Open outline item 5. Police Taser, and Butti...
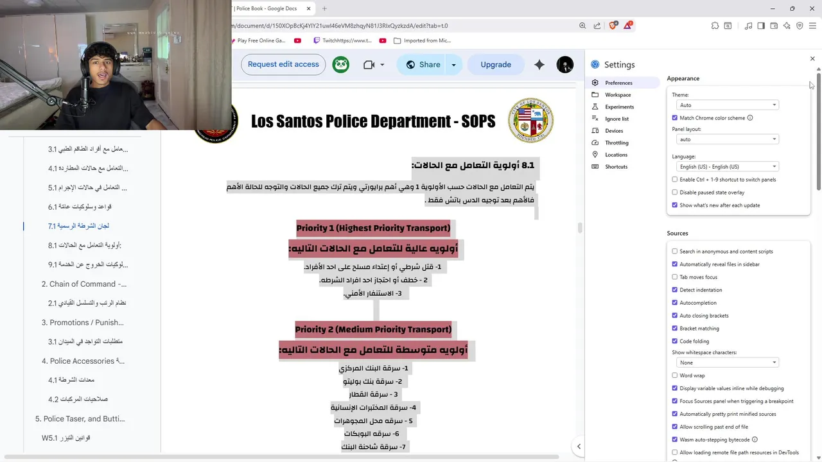This screenshot has height=462, width=822. pos(80,418)
